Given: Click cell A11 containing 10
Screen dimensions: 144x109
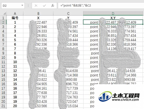Looking at the screenshot, I should 15,62.
